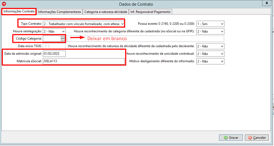Image resolution: width=274 pixels, height=146 pixels.
Task: Switch to Informações Contrato tab
Action: [x=19, y=12]
